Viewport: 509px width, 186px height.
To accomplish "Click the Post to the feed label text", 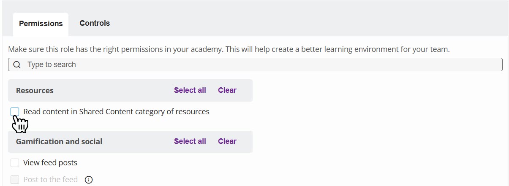I will 50,180.
